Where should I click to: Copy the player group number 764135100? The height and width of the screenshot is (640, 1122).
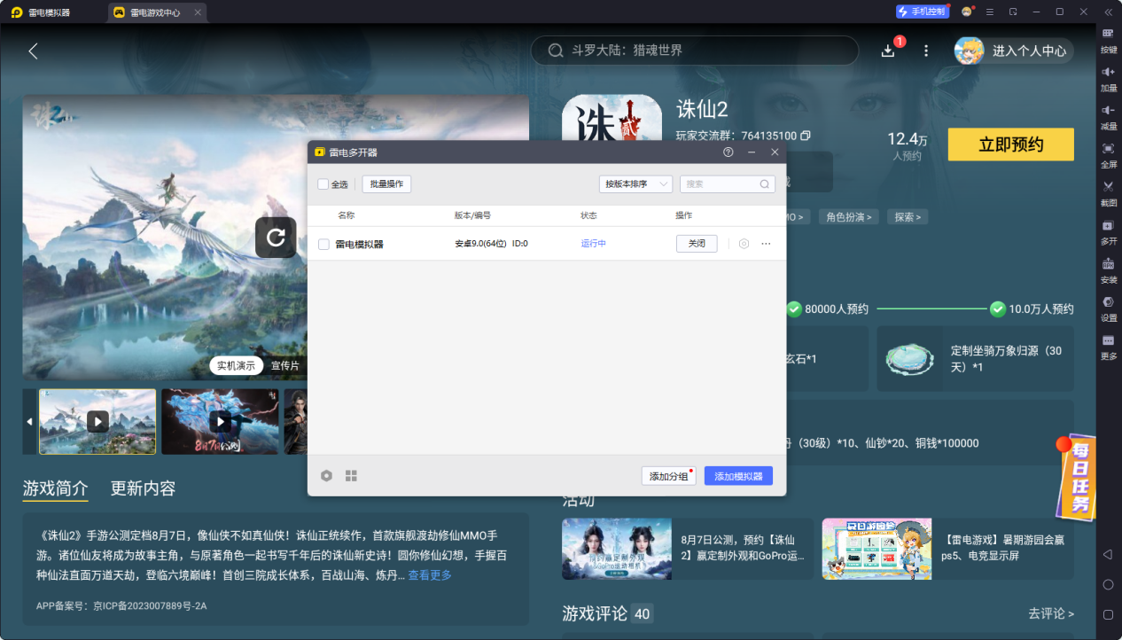click(805, 136)
